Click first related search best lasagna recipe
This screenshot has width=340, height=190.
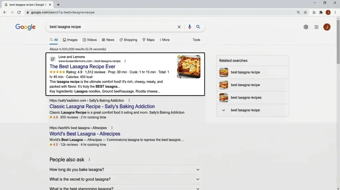pyautogui.click(x=253, y=72)
